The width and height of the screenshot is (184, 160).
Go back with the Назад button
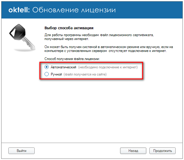[x=133, y=151]
